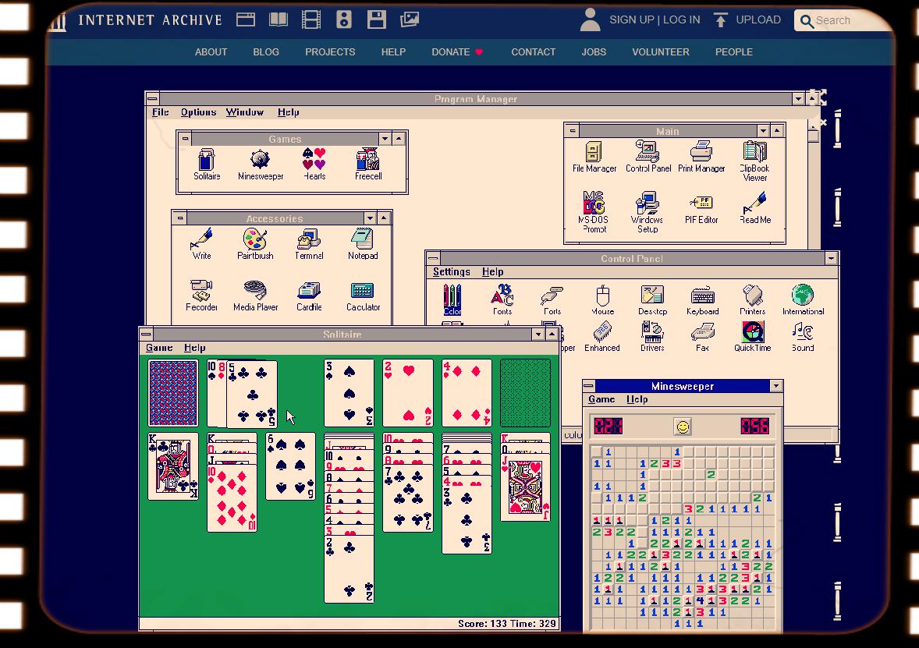Click the SIGN UP link
The image size is (919, 648).
[x=631, y=19]
